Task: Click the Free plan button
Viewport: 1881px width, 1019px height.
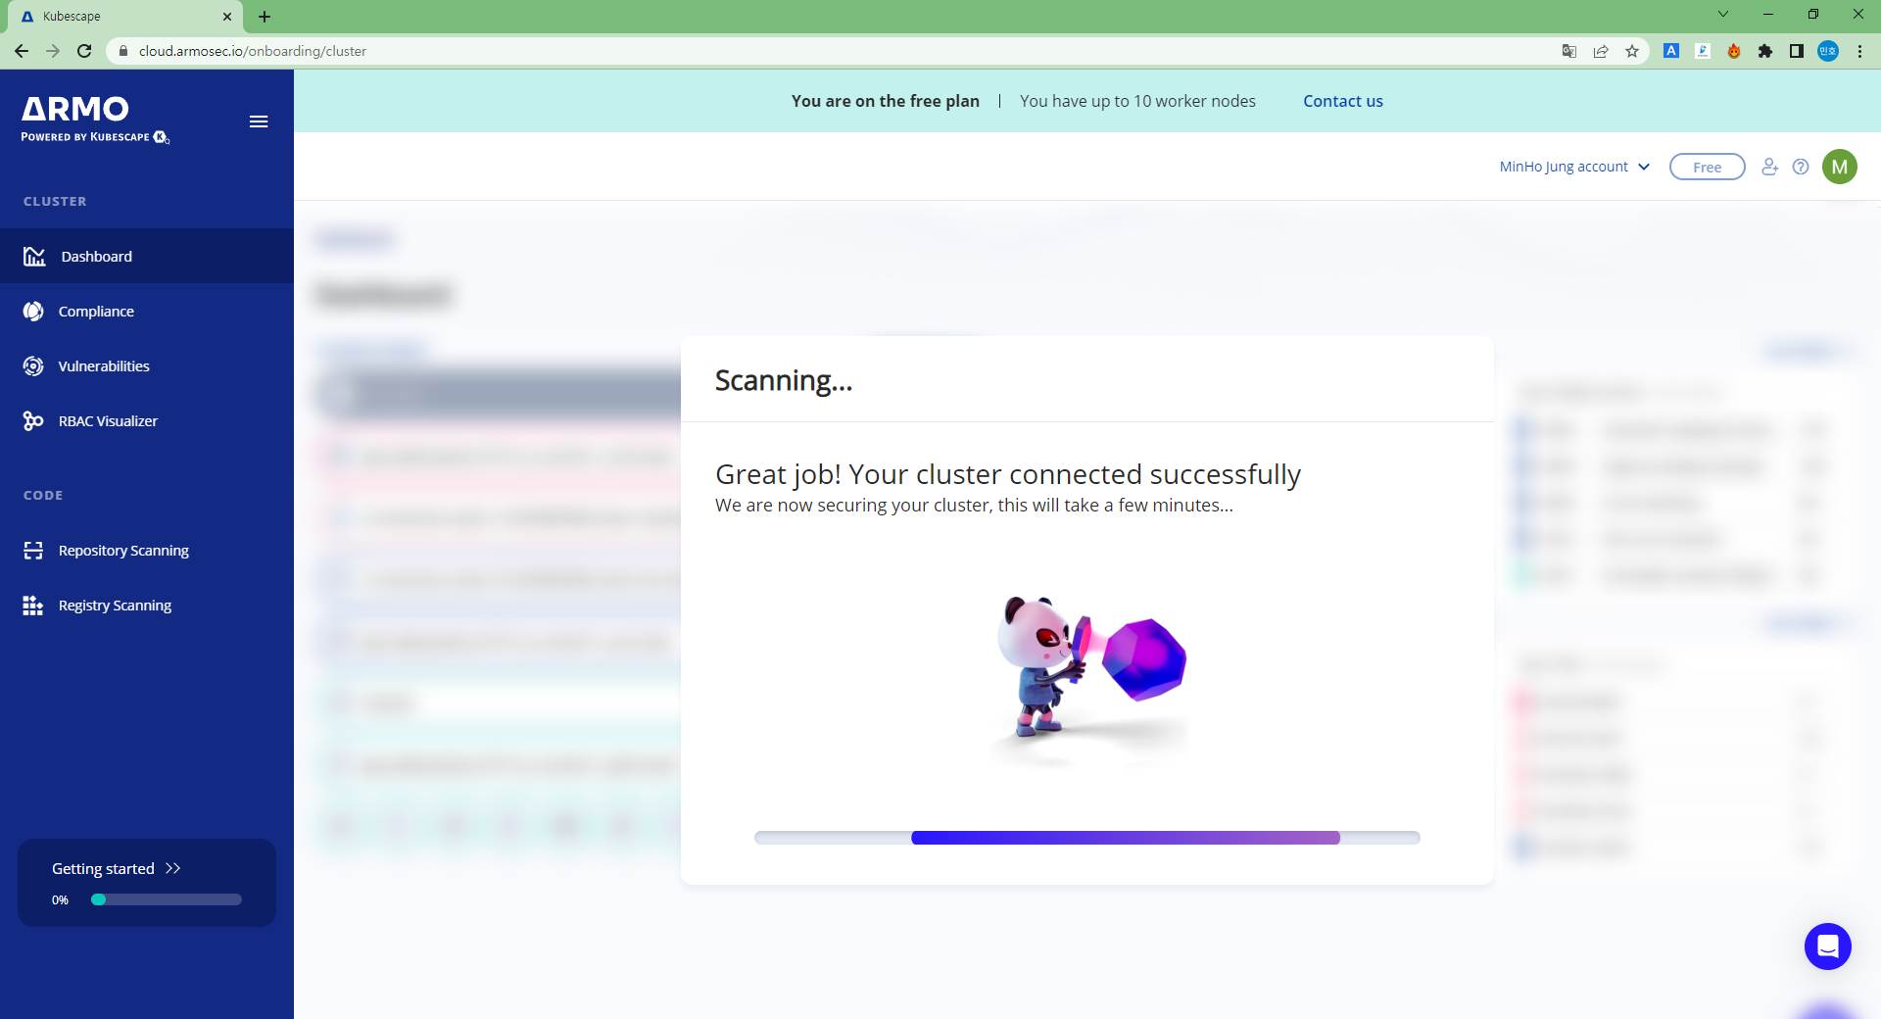Action: 1707,168
